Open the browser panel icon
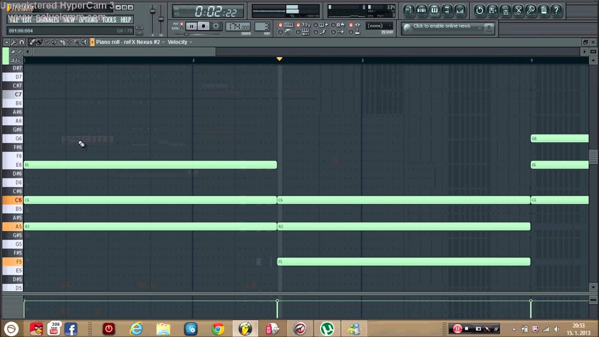Viewport: 599px width, 337px height. tap(447, 10)
